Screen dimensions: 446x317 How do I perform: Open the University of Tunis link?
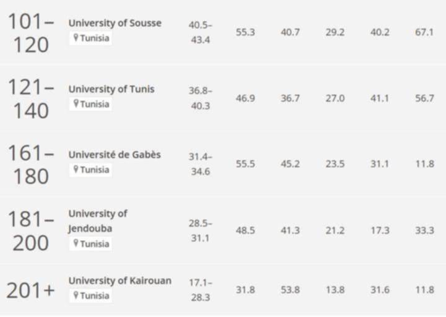coord(111,89)
